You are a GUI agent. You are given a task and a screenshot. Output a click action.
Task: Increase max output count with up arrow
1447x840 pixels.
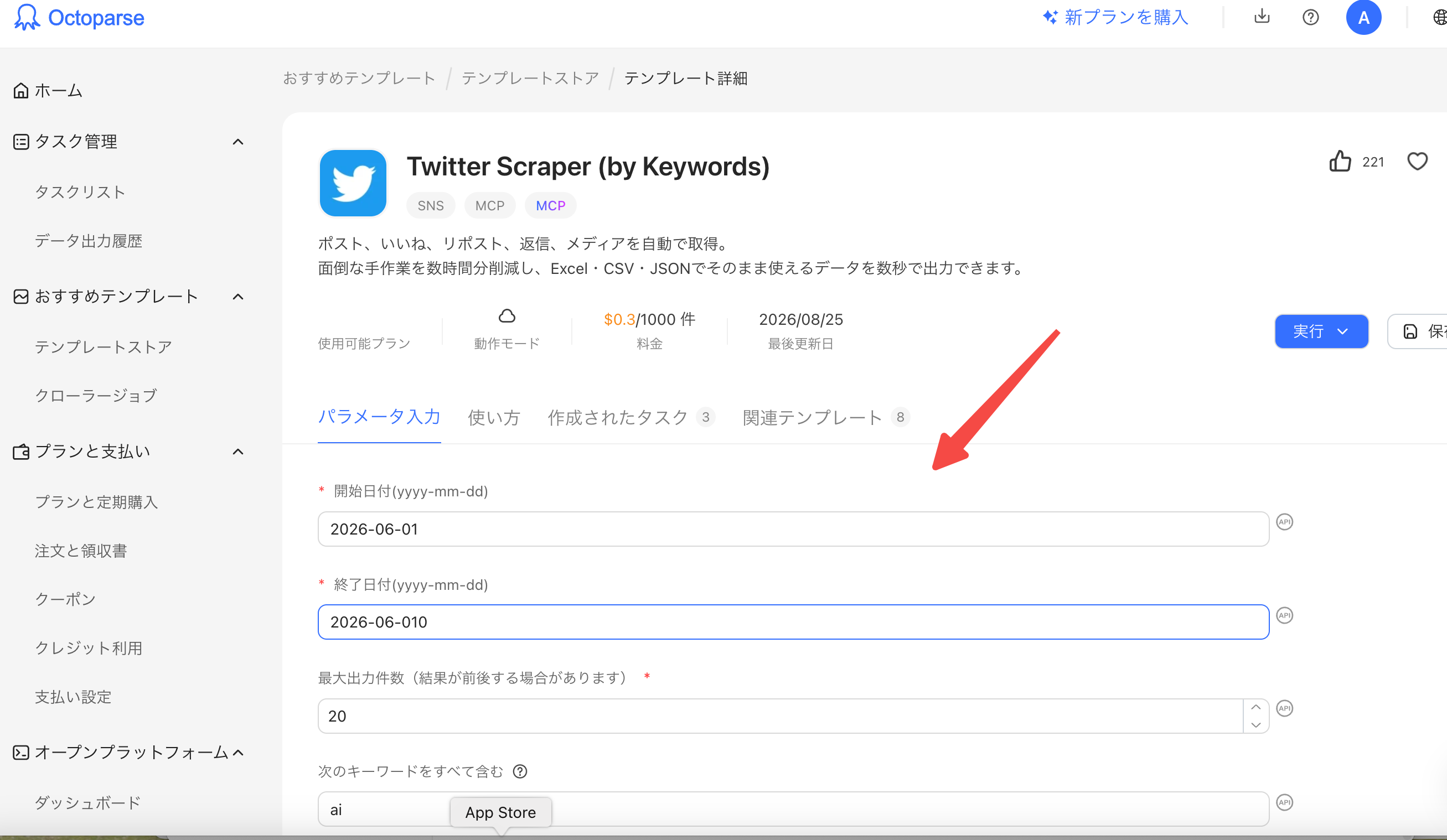[1256, 707]
